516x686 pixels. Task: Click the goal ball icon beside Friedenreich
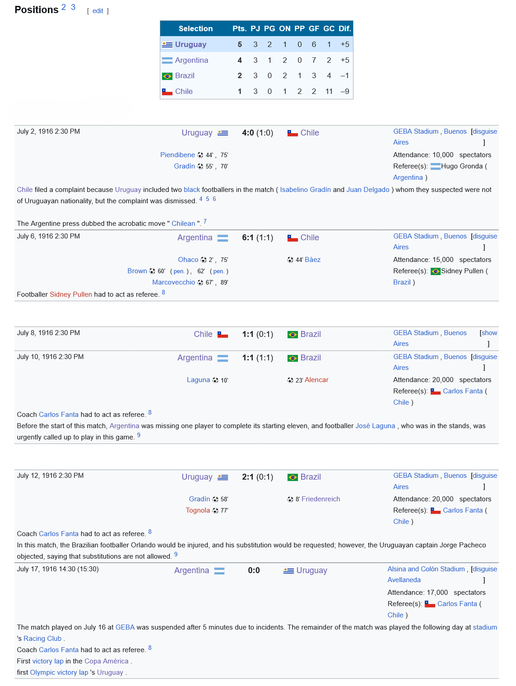pyautogui.click(x=290, y=499)
